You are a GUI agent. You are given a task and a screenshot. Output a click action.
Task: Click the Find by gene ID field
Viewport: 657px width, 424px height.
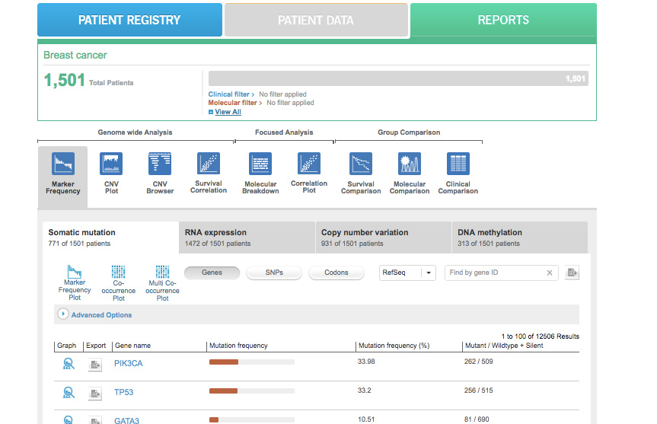496,273
